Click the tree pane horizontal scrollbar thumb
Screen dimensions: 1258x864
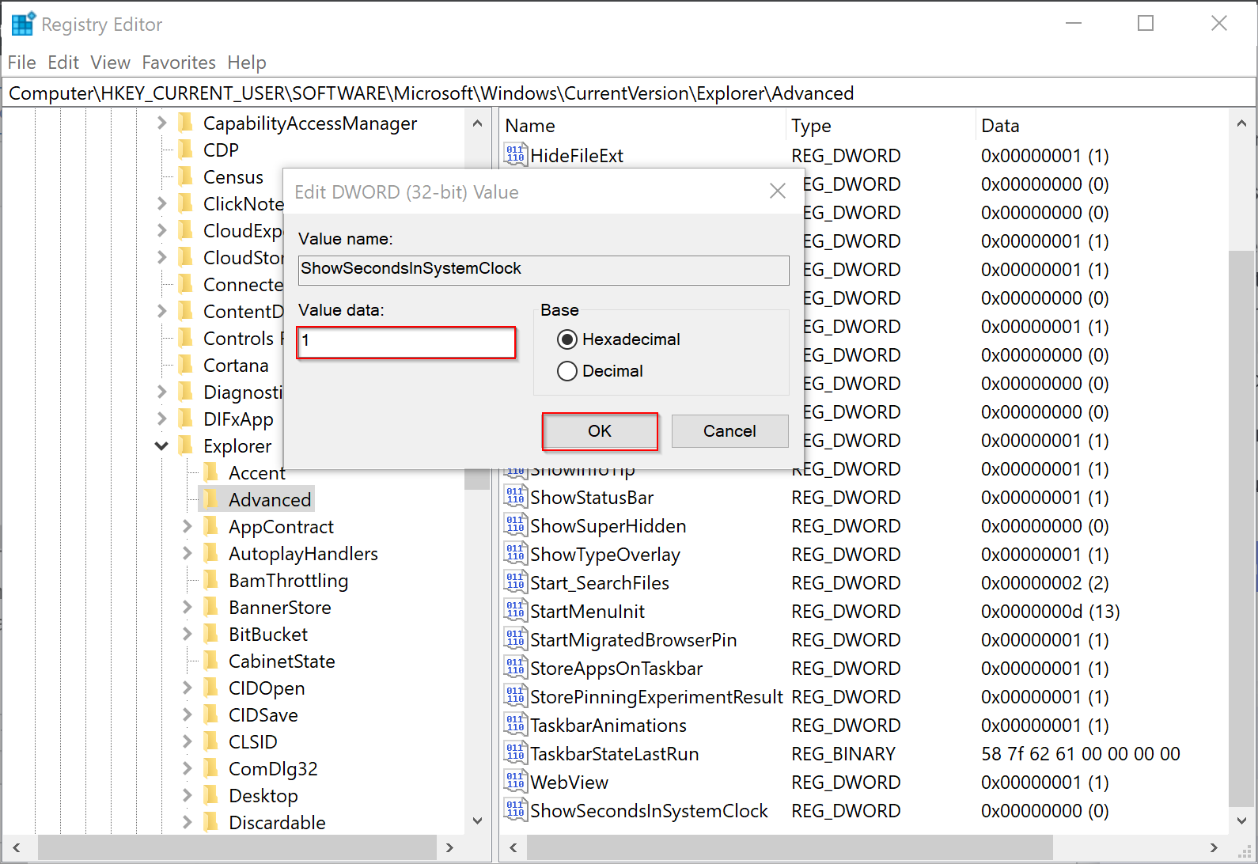pos(237,847)
